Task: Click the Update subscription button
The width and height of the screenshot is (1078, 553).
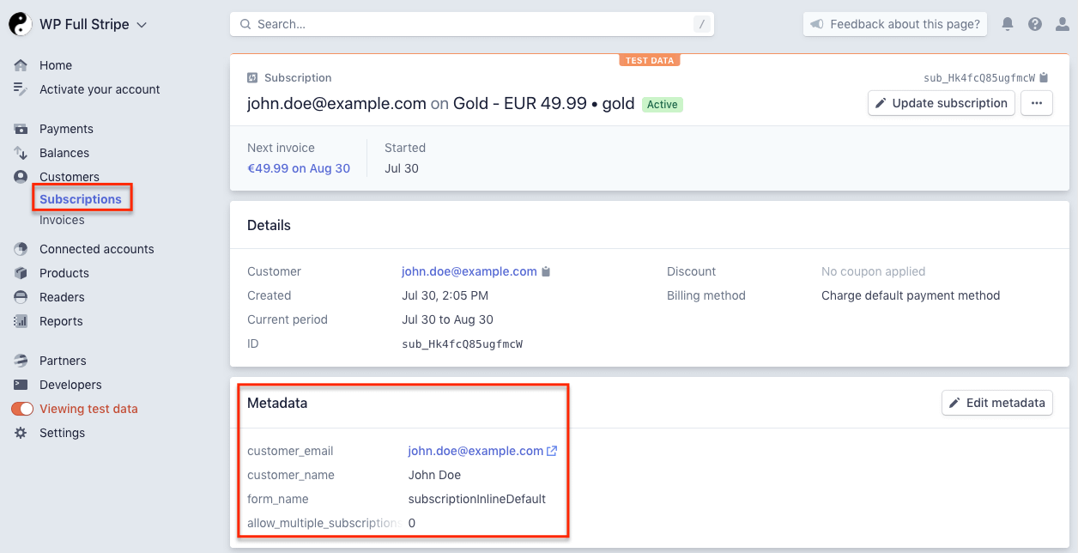Action: point(941,103)
